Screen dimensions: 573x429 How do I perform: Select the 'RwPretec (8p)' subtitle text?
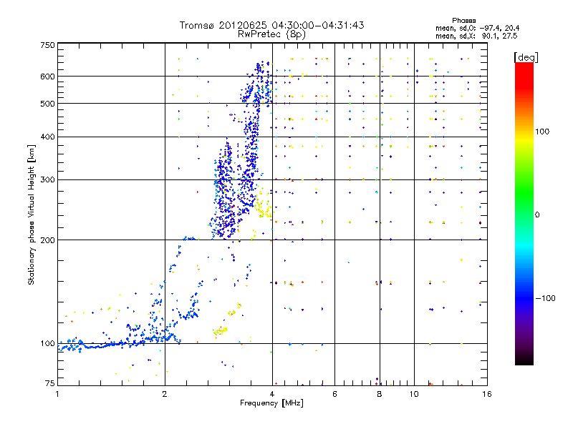[x=271, y=34]
